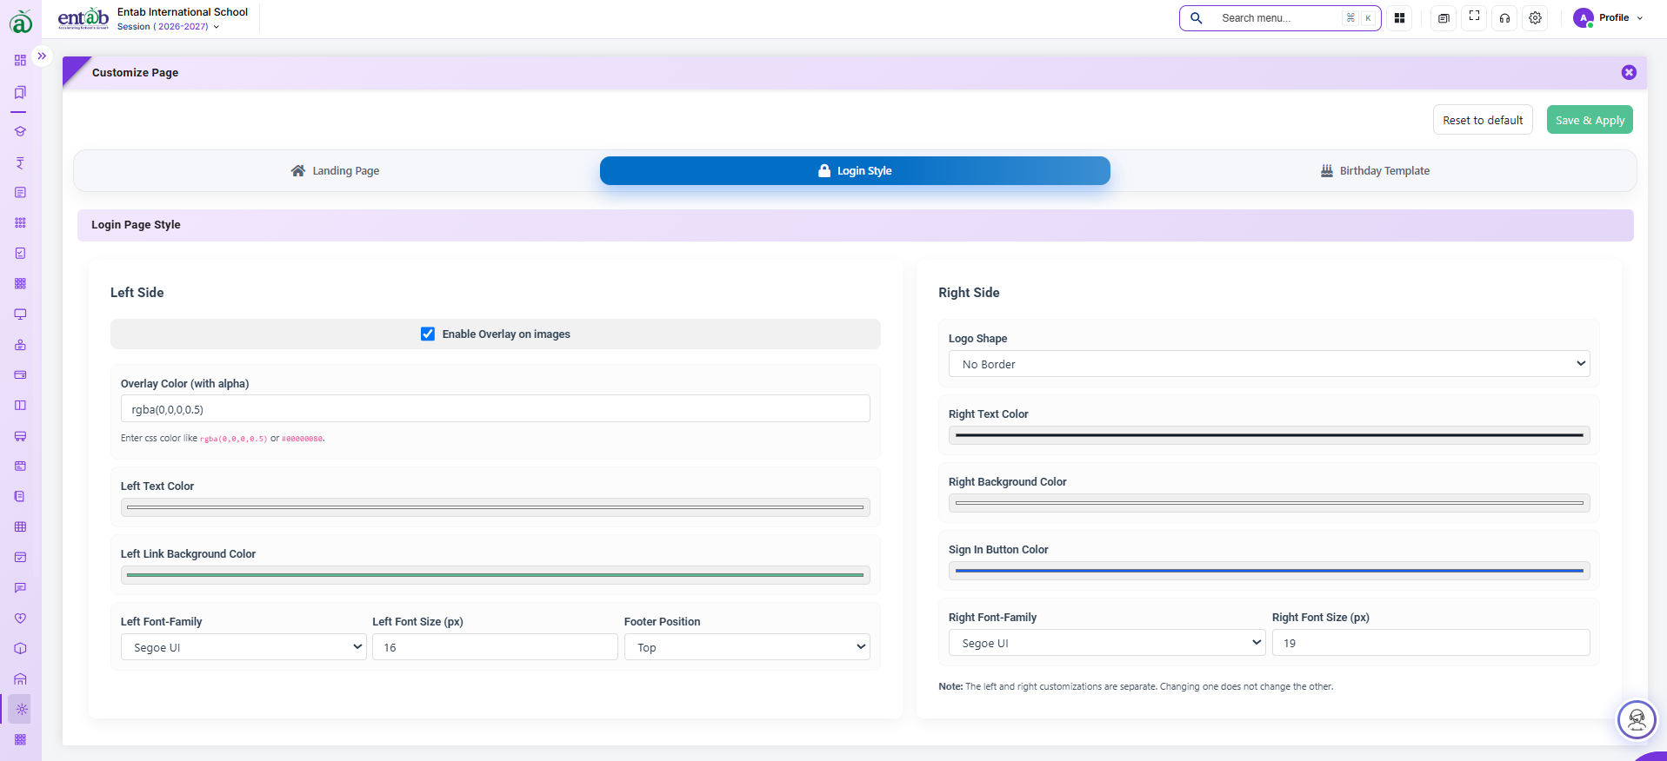Open the bus transport sidebar icon

(20, 436)
